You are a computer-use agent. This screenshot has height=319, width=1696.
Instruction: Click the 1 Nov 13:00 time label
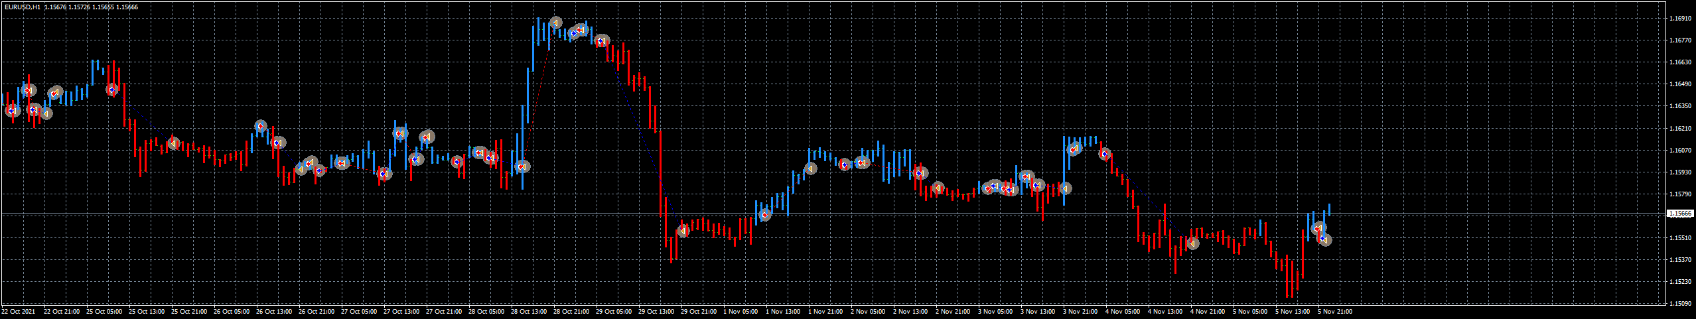783,312
